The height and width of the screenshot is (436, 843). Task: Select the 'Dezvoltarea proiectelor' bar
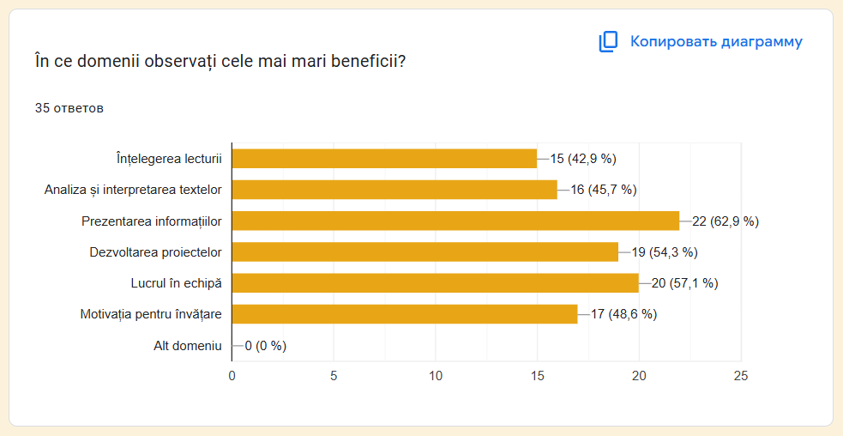pos(425,252)
